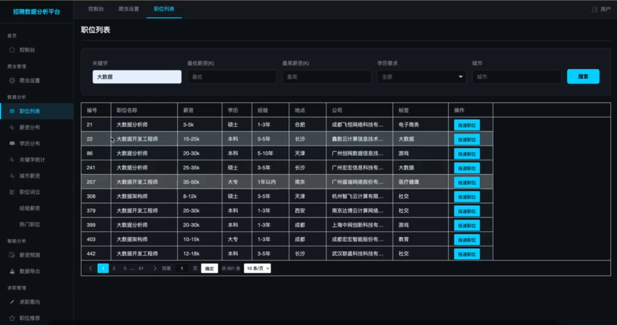
Task: Click the 最低薪资 input field
Action: (232, 77)
